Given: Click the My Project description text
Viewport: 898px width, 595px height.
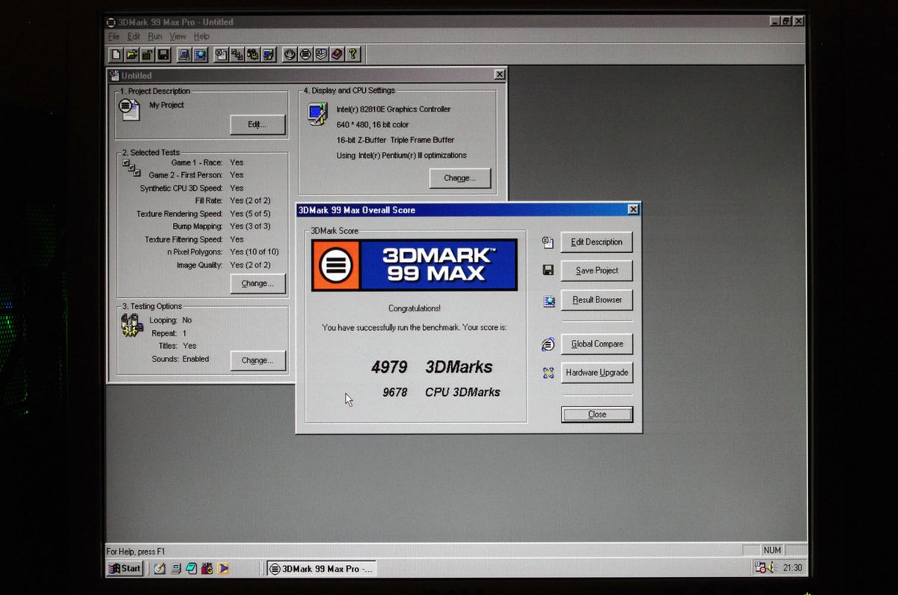Looking at the screenshot, I should (x=166, y=105).
